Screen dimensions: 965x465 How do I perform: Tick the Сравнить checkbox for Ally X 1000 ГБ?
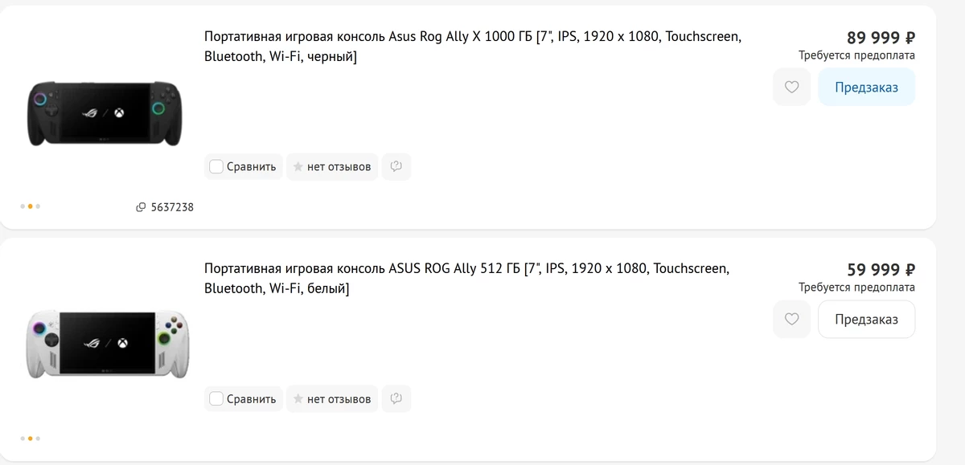coord(216,167)
